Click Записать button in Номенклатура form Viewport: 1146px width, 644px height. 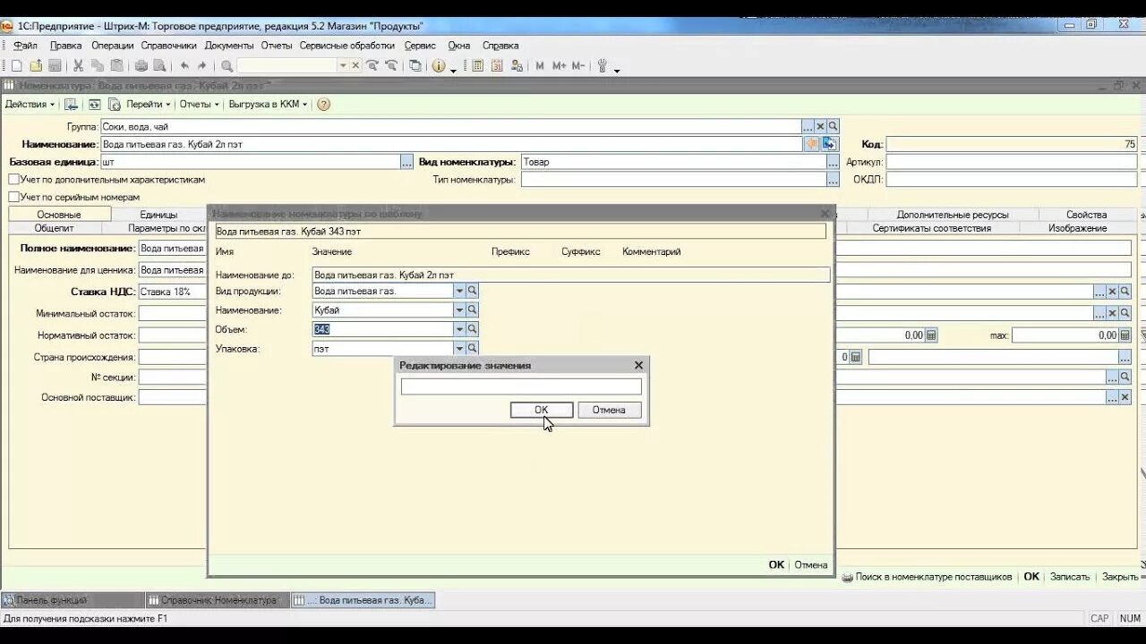pyautogui.click(x=1070, y=577)
